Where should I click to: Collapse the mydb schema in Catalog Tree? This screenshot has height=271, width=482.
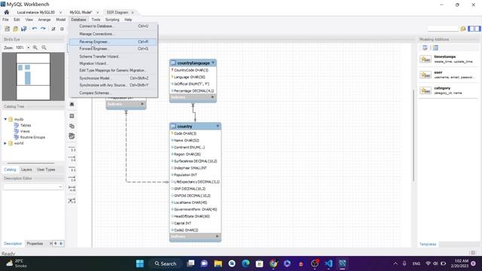[5, 119]
